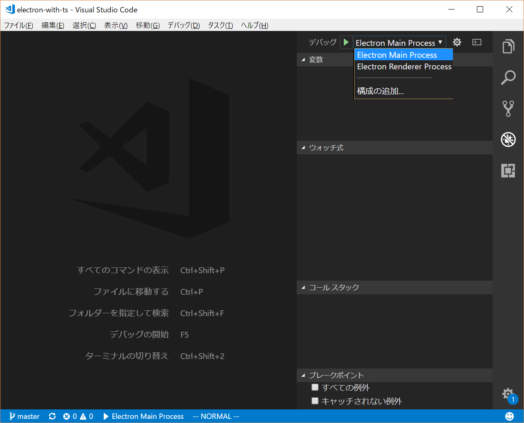
Task: Click the sync changes icon in status bar
Action: [52, 416]
